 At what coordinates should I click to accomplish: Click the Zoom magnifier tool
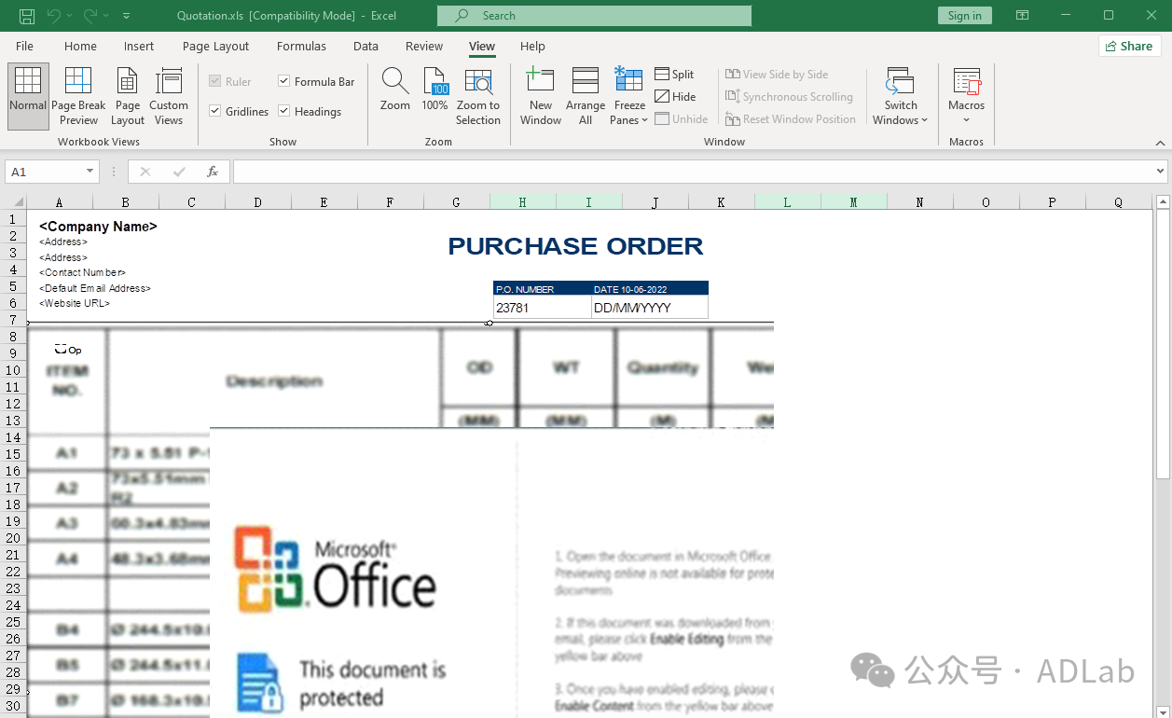(395, 90)
